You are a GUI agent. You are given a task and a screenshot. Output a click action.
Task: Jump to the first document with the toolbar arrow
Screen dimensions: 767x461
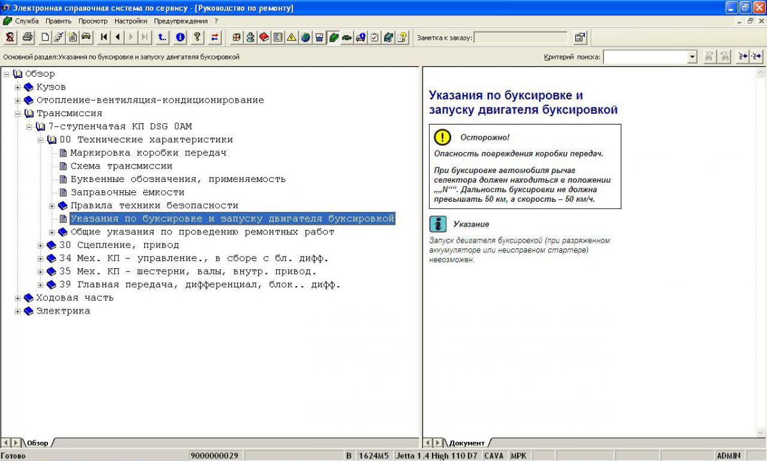(x=104, y=37)
